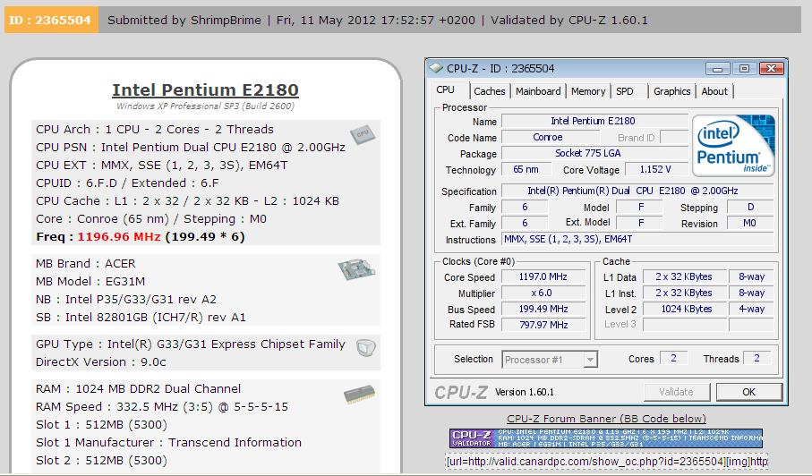
Task: Click the Slot 1 Manufacturer Transcend line
Action: coord(169,442)
